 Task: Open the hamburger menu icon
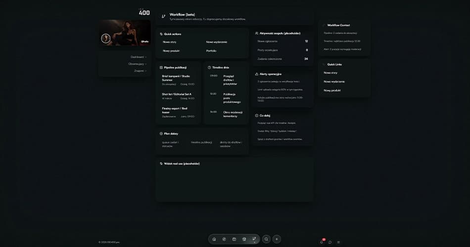point(338,242)
